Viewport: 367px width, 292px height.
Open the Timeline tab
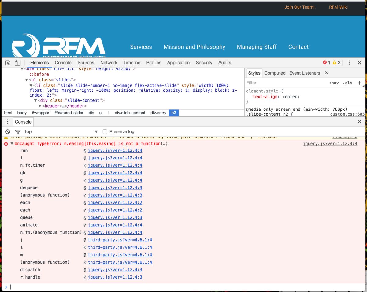[132, 63]
